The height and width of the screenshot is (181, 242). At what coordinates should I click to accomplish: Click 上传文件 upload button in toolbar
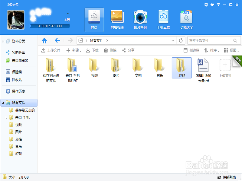(x=51, y=50)
